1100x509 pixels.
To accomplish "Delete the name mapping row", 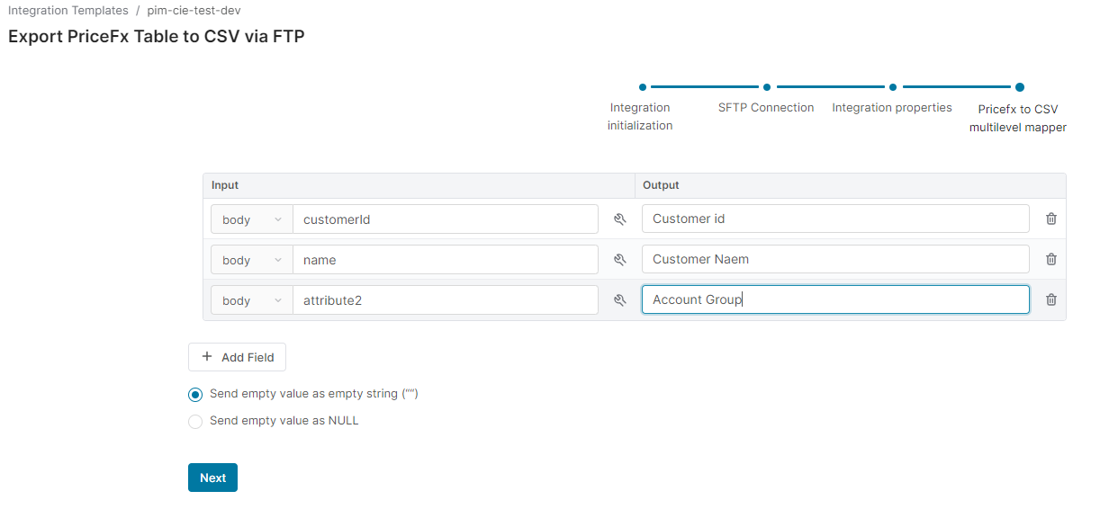I will pyautogui.click(x=1050, y=259).
